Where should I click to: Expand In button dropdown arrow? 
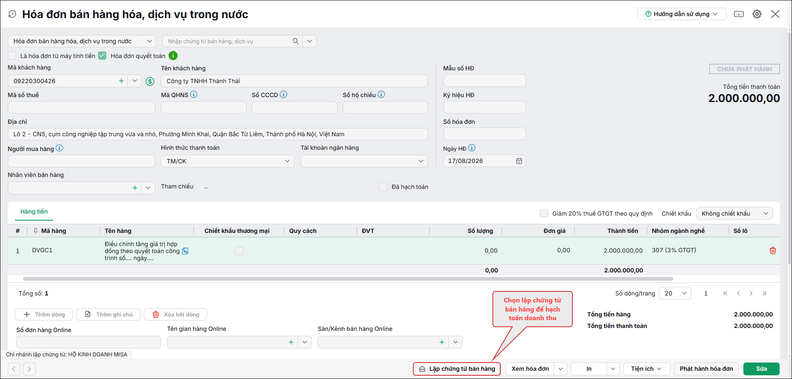coord(613,369)
